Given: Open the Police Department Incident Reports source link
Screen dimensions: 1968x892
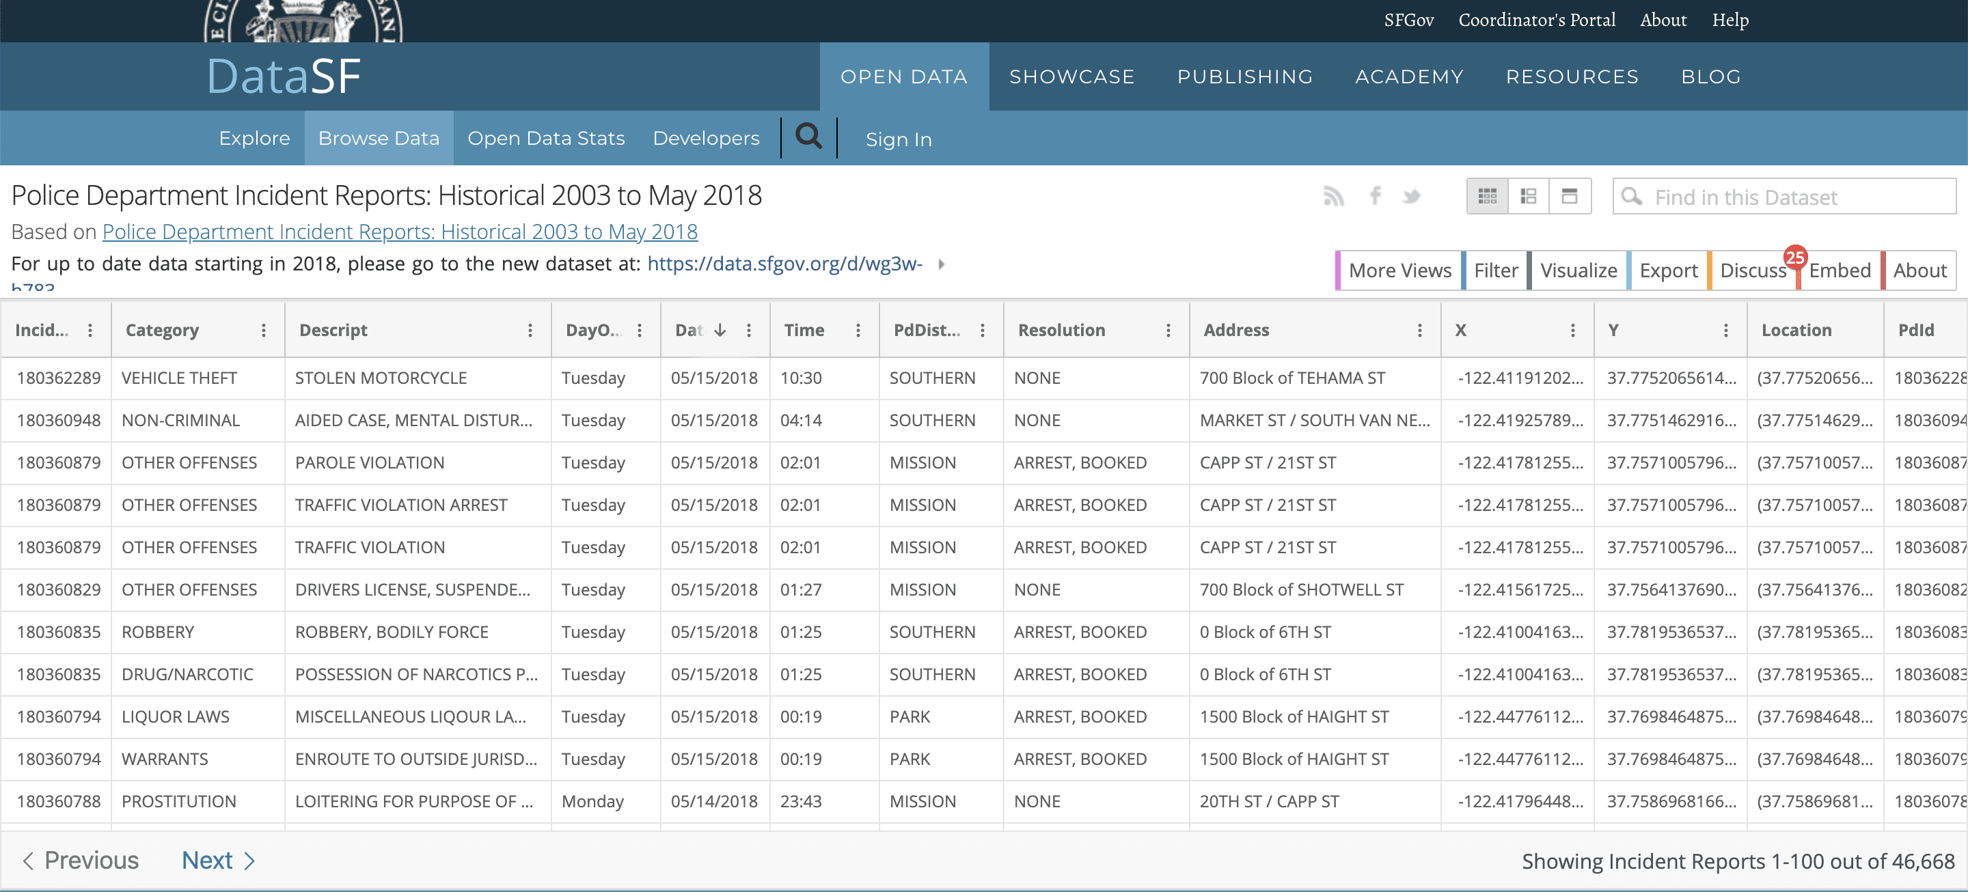Looking at the screenshot, I should pos(400,232).
